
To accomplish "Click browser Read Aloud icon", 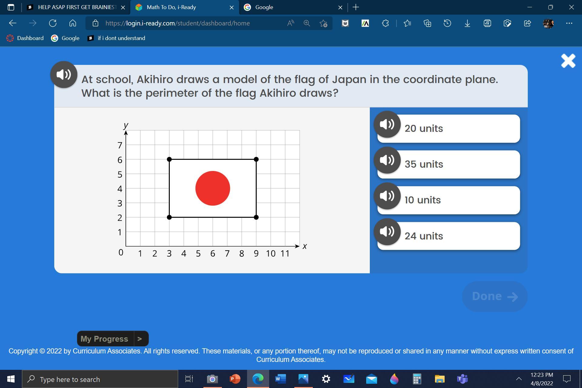I will 290,23.
